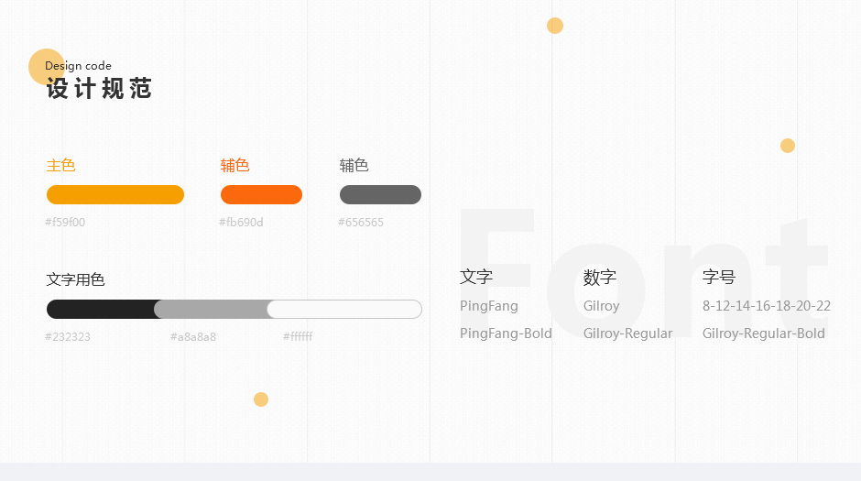
Task: Select the light gray #a8a8a8 segment
Action: [212, 309]
